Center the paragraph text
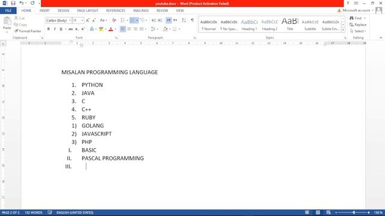 point(129,29)
